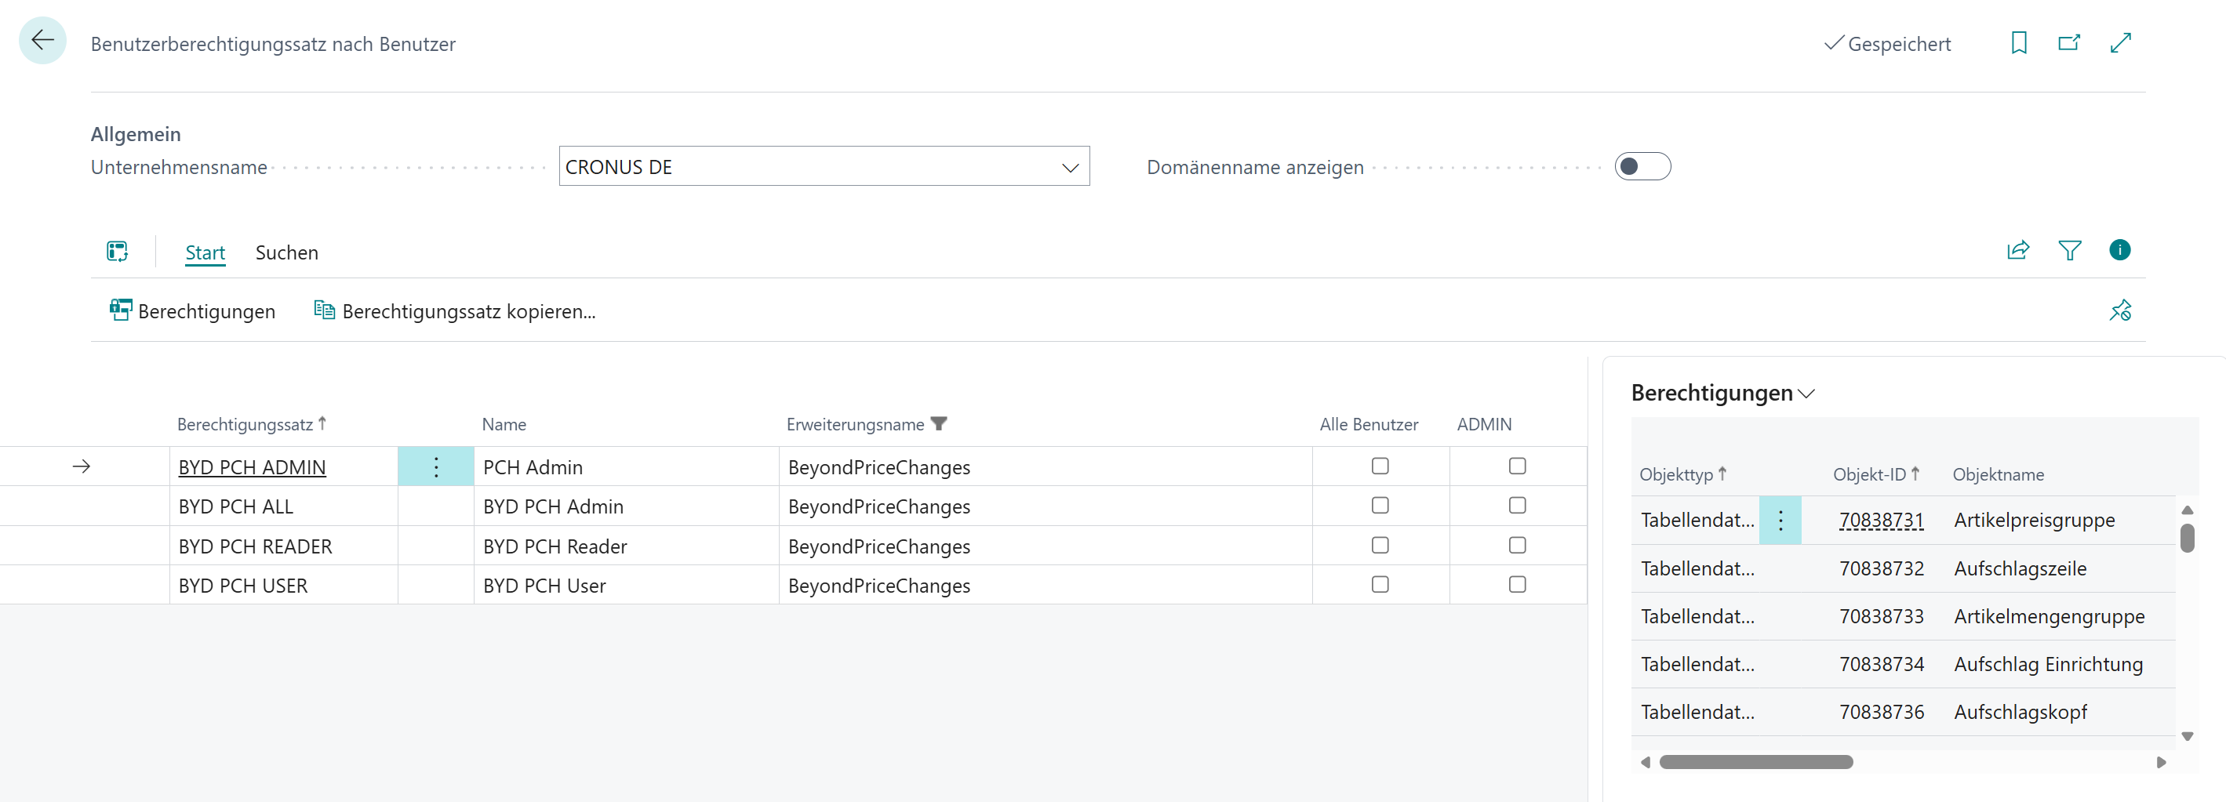Click the FactBox vertical scrollbar thumb
Screen dimensions: 2226x802
coord(2187,538)
